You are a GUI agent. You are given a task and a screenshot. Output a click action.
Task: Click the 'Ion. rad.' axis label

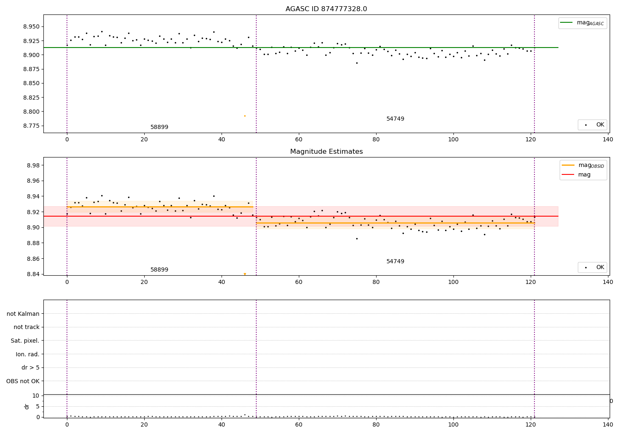(x=28, y=354)
